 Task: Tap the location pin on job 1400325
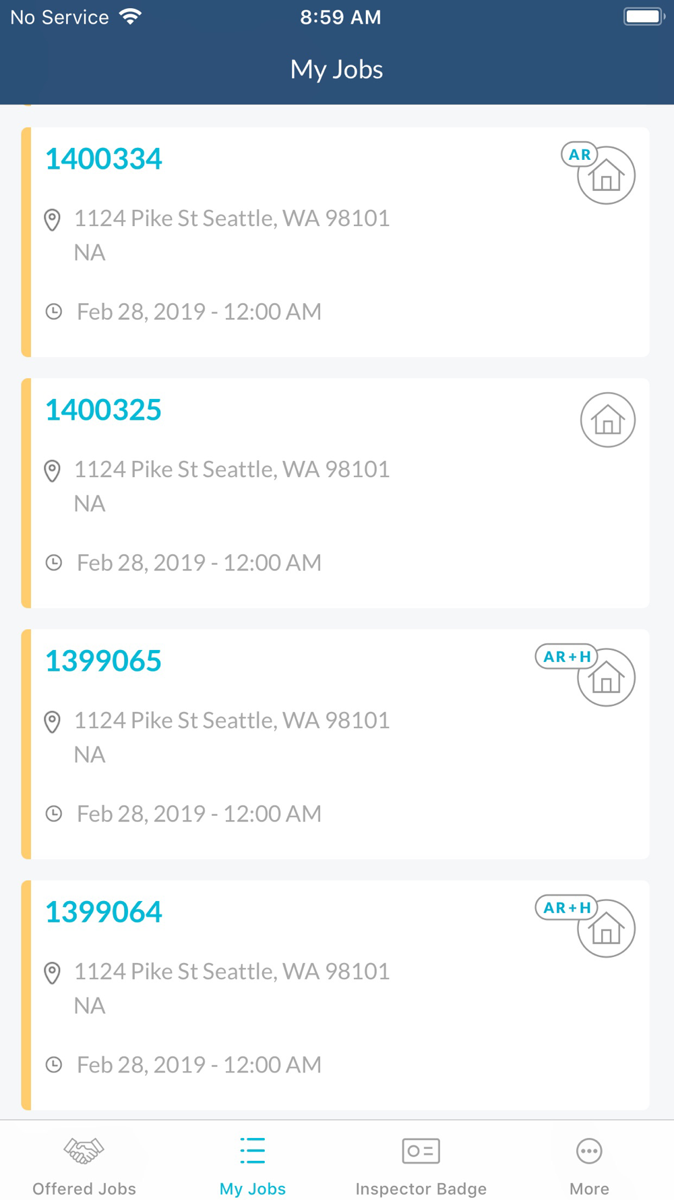point(53,470)
